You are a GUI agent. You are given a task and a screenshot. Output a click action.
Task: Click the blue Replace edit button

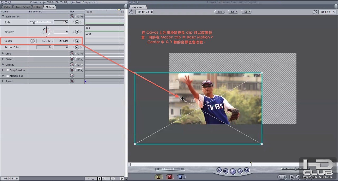pyautogui.click(x=181, y=177)
